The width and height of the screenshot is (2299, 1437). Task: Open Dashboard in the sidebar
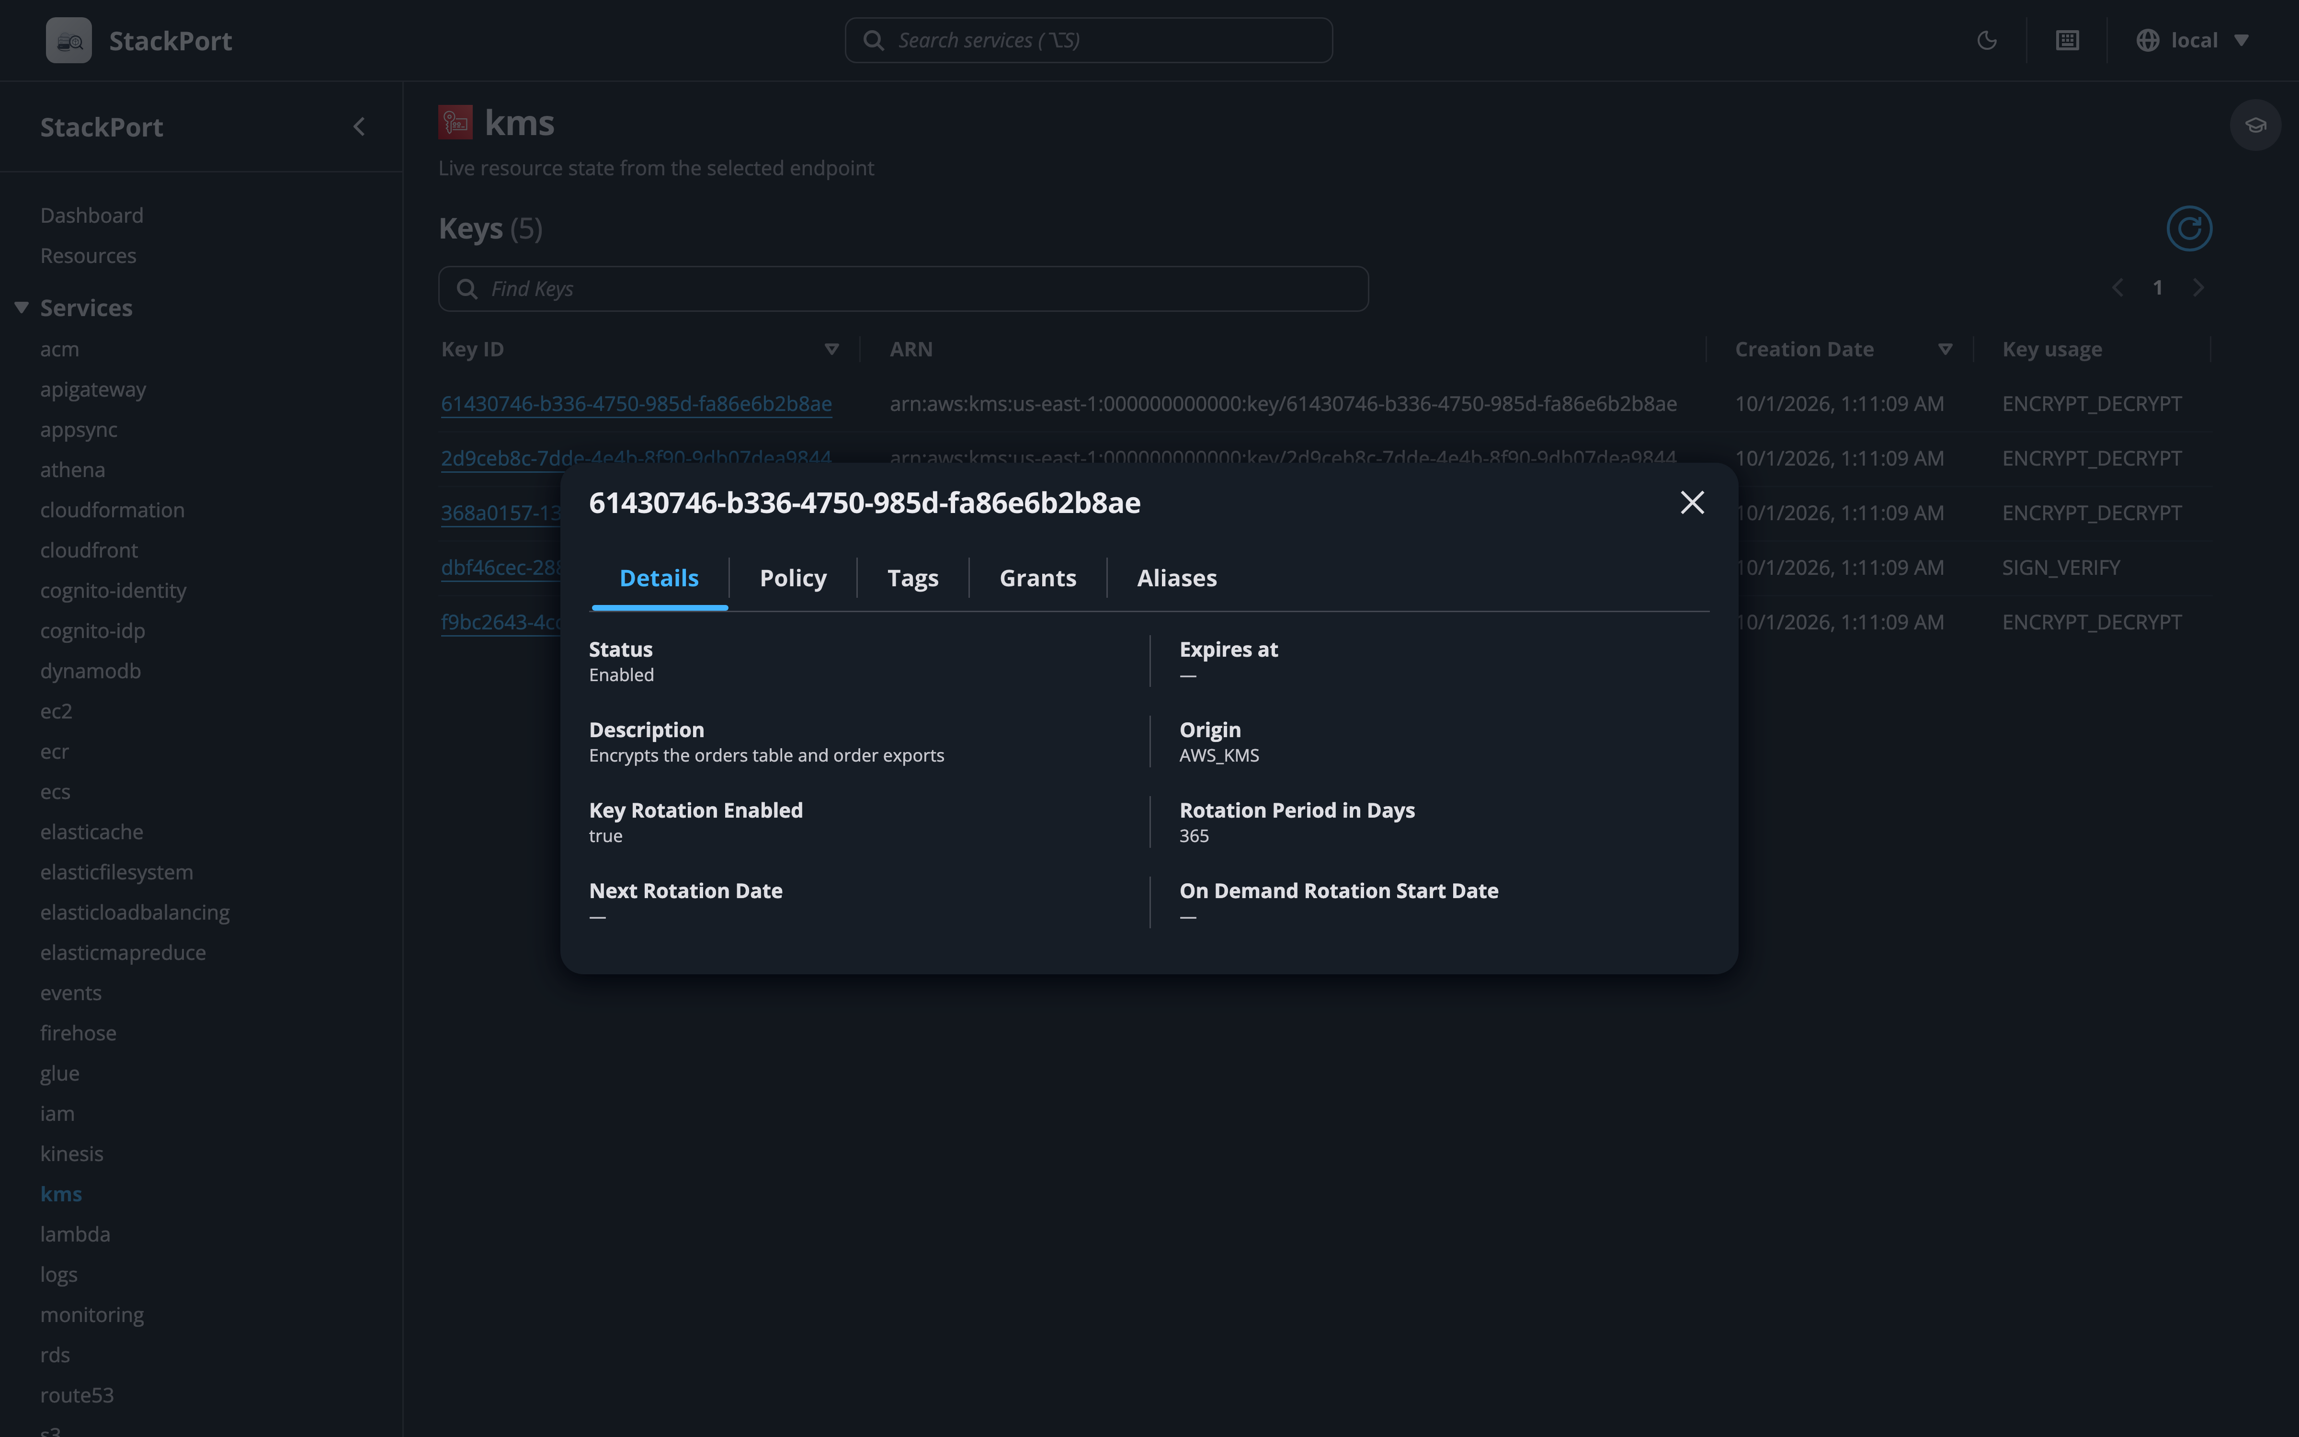92,216
